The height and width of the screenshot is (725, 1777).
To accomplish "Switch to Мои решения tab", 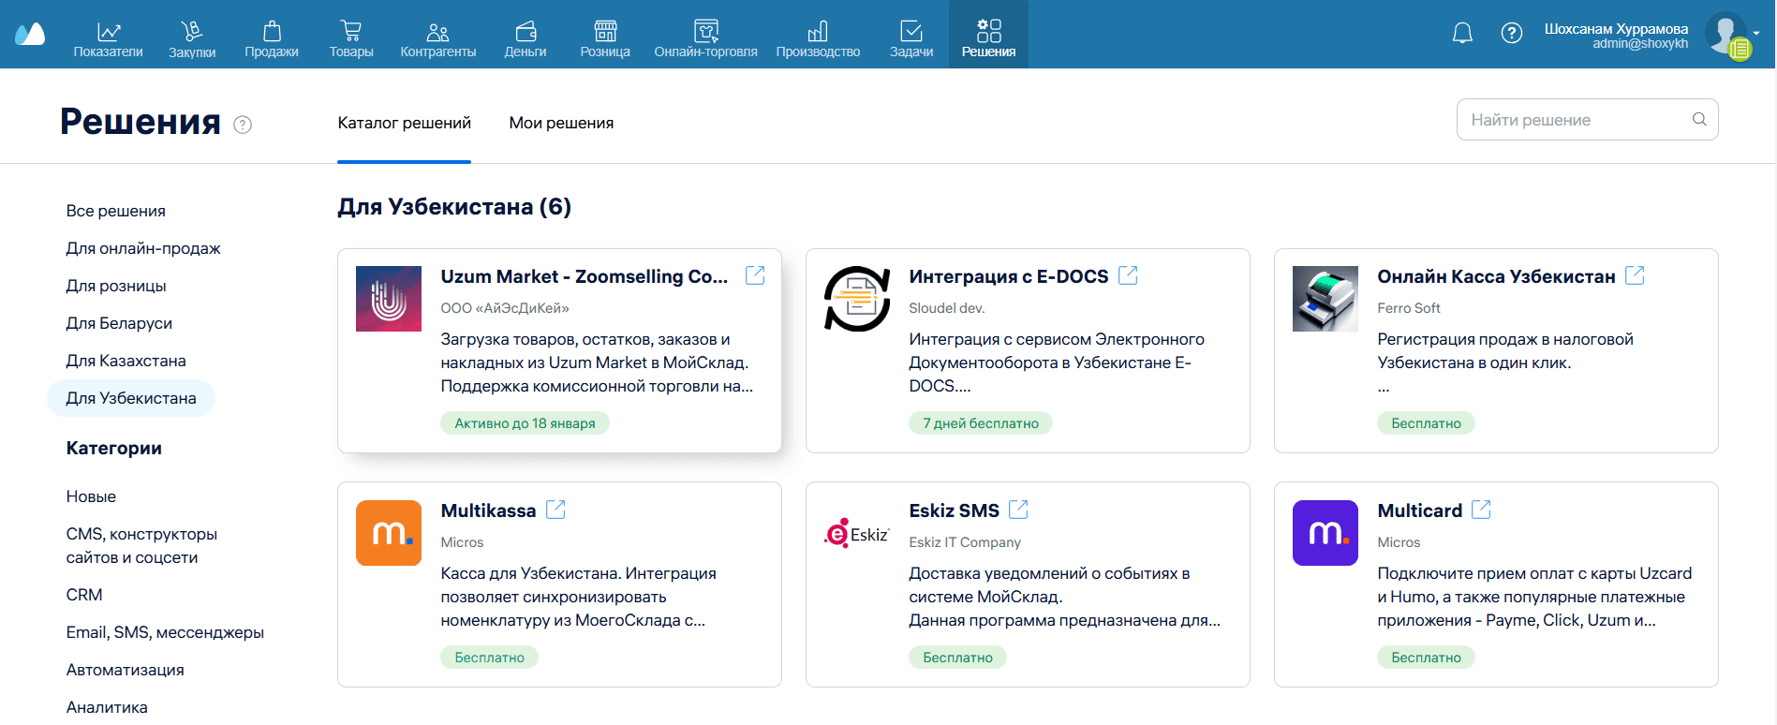I will click(x=561, y=123).
